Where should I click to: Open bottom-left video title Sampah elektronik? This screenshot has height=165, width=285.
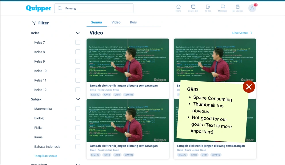click(x=124, y=146)
